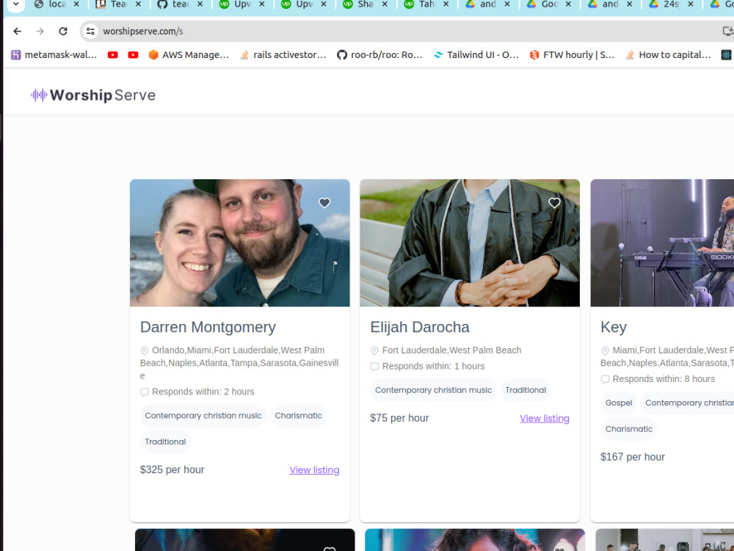Click Darren's Traditional tag
Viewport: 734px width, 551px height.
(x=165, y=442)
